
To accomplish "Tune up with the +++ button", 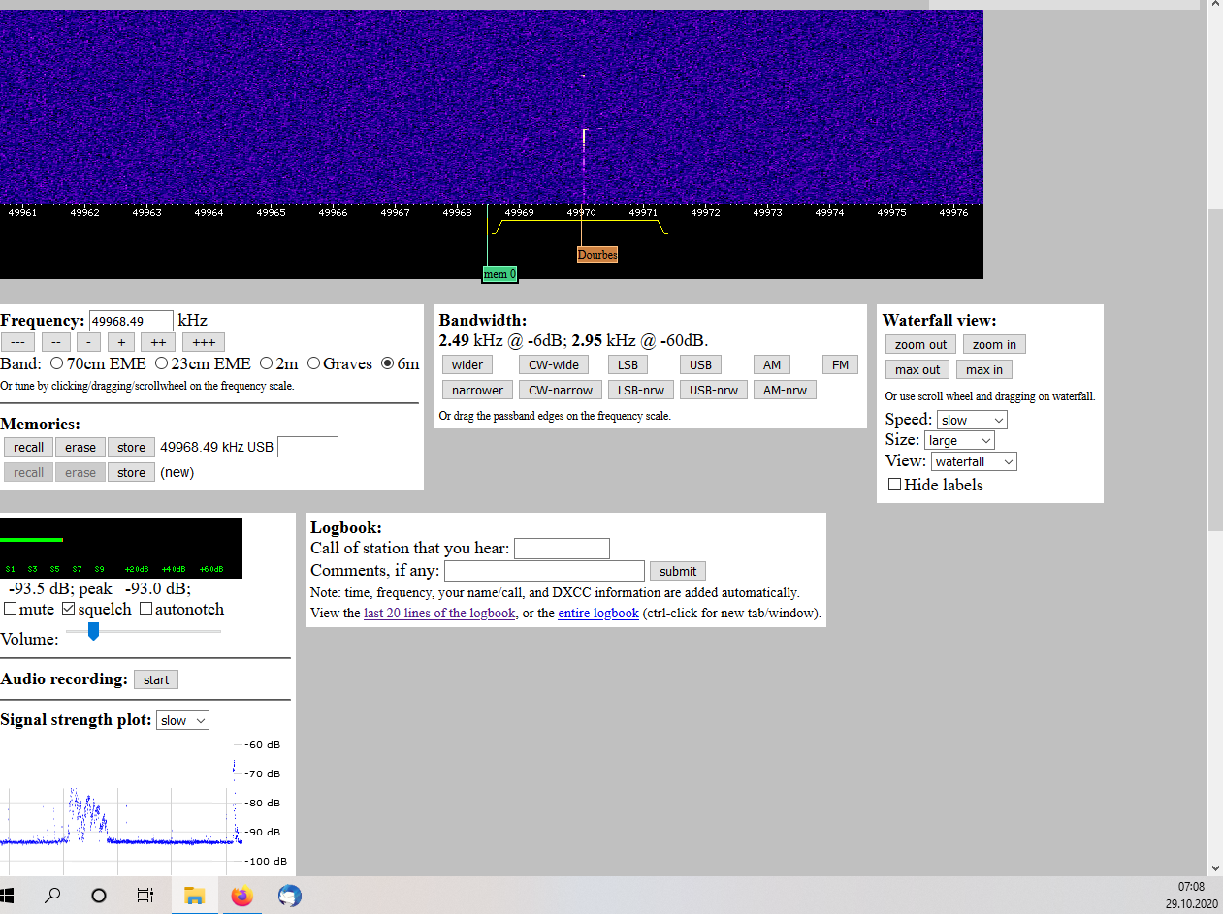I will tap(204, 342).
